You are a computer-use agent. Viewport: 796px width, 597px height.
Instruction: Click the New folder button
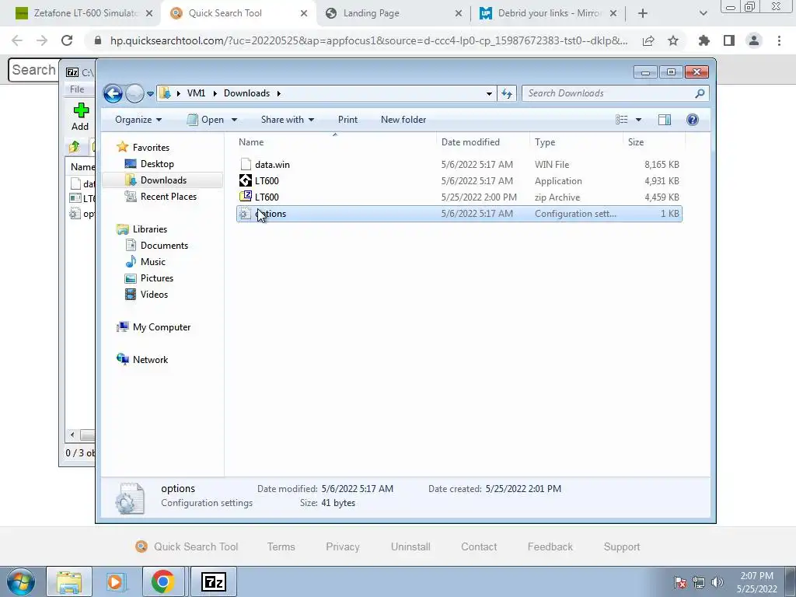403,120
